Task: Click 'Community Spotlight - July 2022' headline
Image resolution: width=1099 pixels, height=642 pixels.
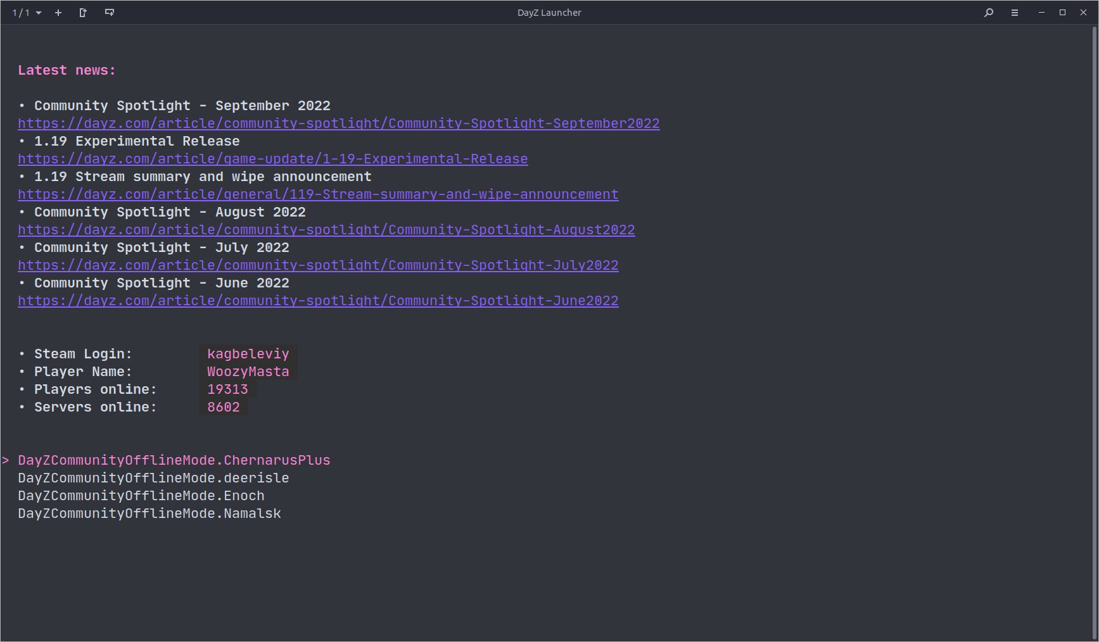Action: (x=162, y=248)
